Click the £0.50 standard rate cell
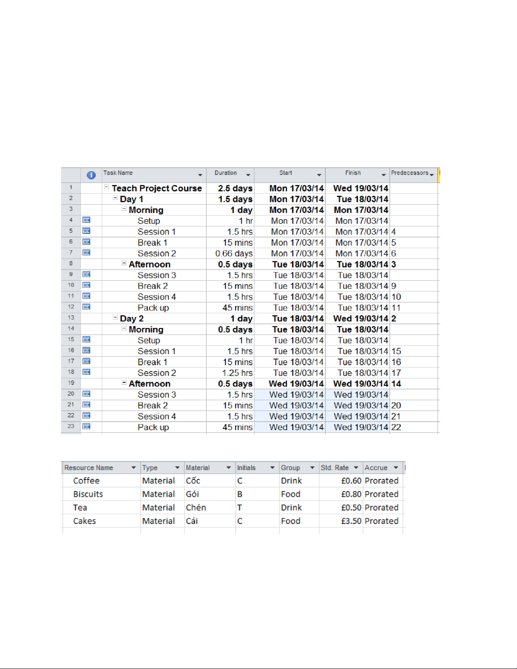The width and height of the screenshot is (517, 669). 341,508
